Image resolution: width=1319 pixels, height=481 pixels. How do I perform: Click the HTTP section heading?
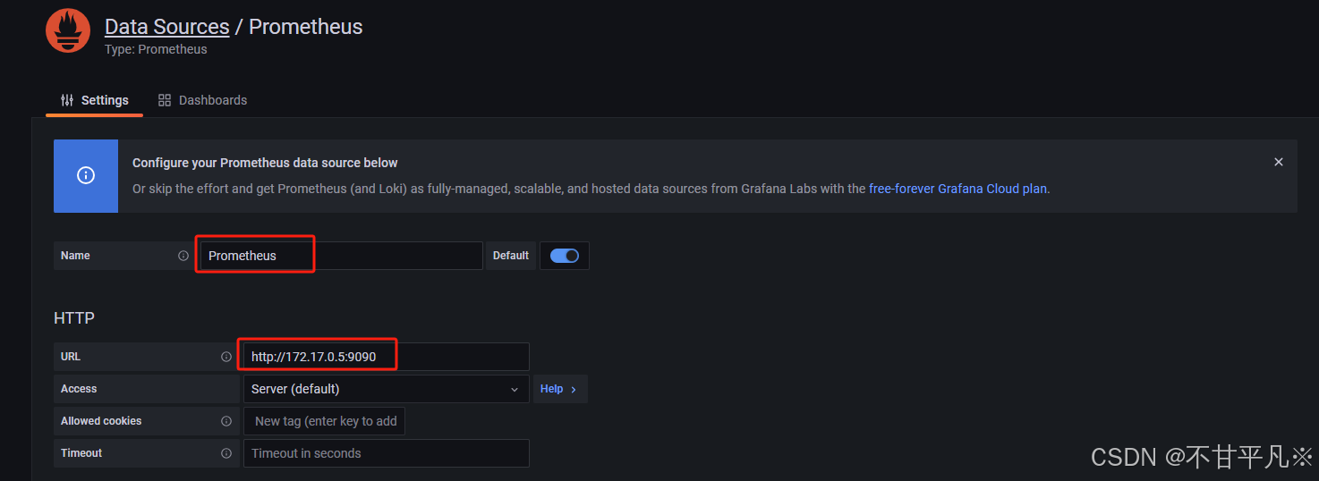point(74,318)
